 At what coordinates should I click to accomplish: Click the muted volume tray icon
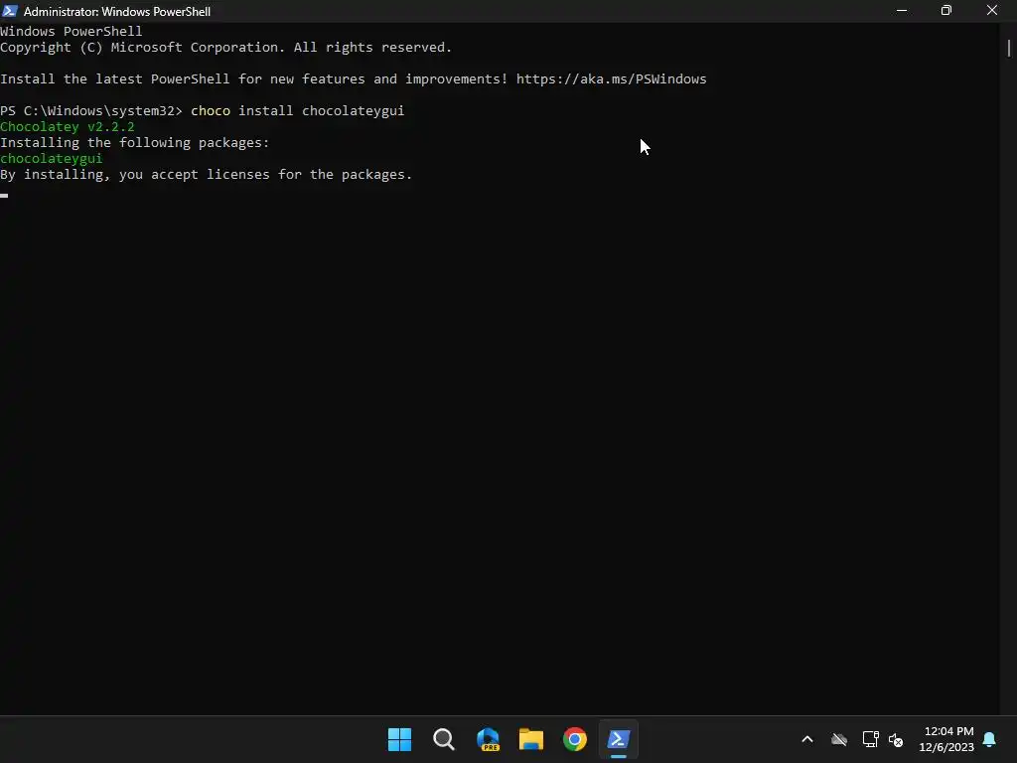896,739
